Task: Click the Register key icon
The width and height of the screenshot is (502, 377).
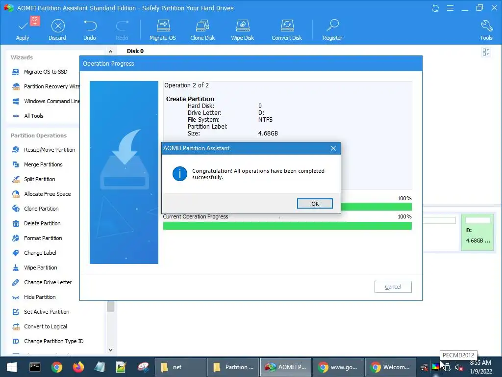Action: click(x=332, y=26)
